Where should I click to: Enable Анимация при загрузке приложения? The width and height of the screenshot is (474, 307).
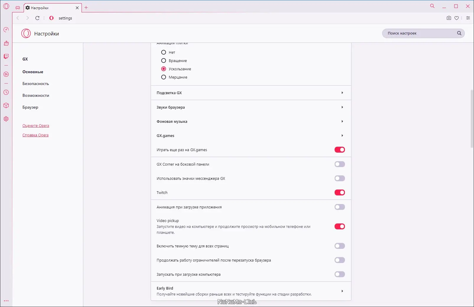(340, 207)
